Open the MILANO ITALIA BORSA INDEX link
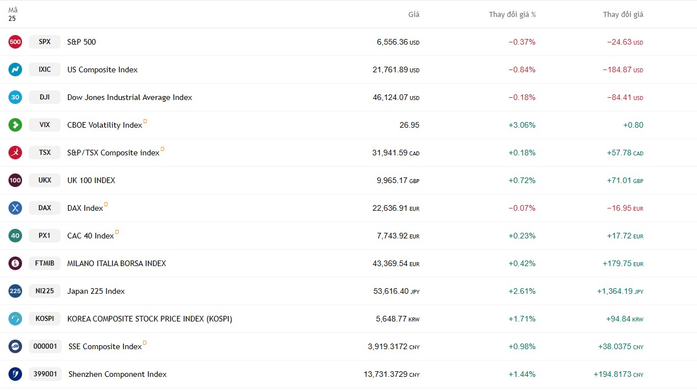The width and height of the screenshot is (697, 391). 117,263
